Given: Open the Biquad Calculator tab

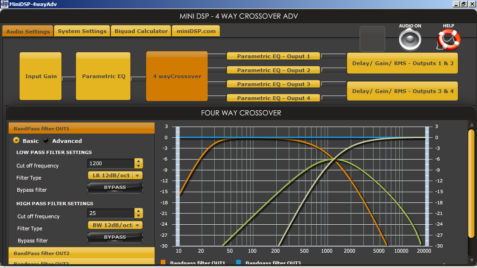Looking at the screenshot, I should (x=141, y=31).
